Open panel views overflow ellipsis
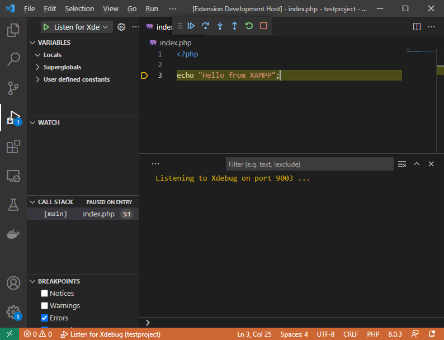Screen dimensions: 444x340 [155, 164]
